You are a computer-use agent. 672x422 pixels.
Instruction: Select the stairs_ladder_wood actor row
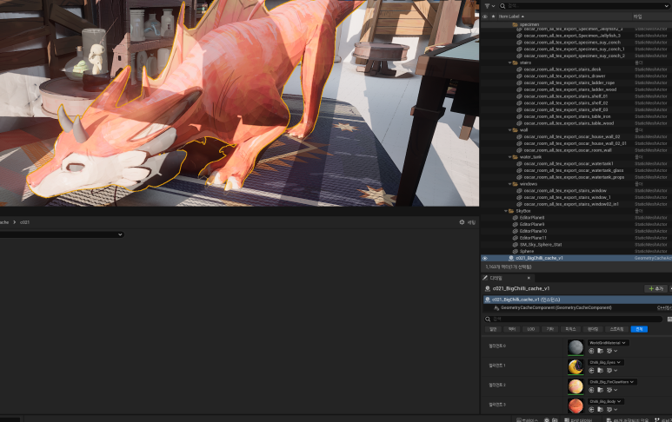click(576, 89)
